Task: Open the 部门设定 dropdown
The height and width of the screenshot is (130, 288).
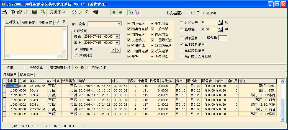Action: (119, 24)
